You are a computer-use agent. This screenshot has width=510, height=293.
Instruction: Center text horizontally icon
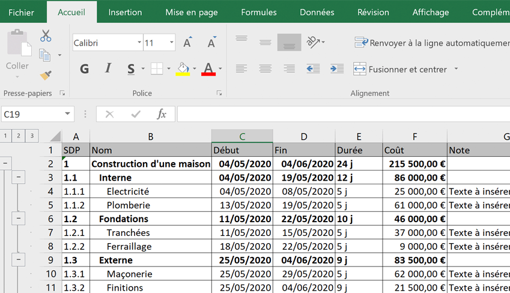265,68
